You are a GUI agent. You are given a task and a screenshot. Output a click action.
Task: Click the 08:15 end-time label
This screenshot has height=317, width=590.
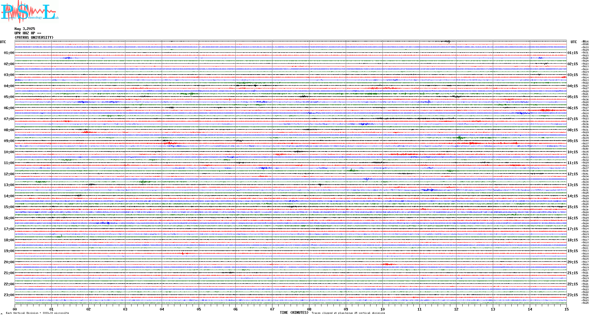[573, 130]
